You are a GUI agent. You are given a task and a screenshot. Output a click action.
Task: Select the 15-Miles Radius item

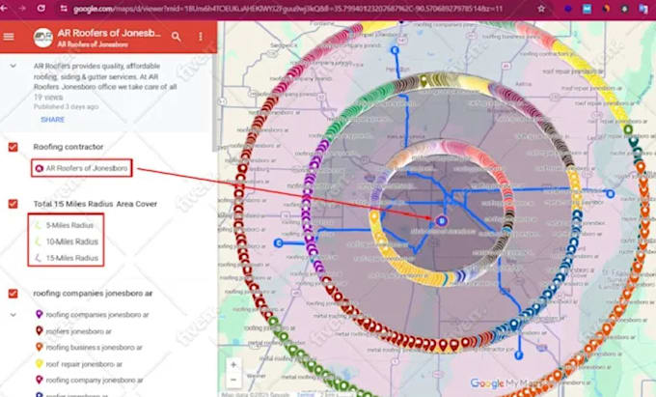coord(72,258)
